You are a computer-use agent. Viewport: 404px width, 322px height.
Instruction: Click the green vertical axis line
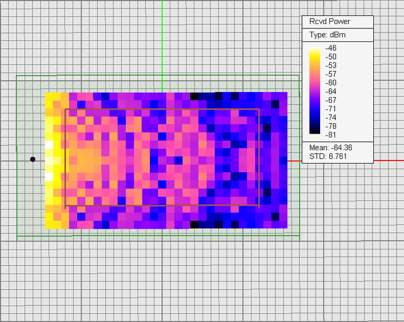click(162, 46)
